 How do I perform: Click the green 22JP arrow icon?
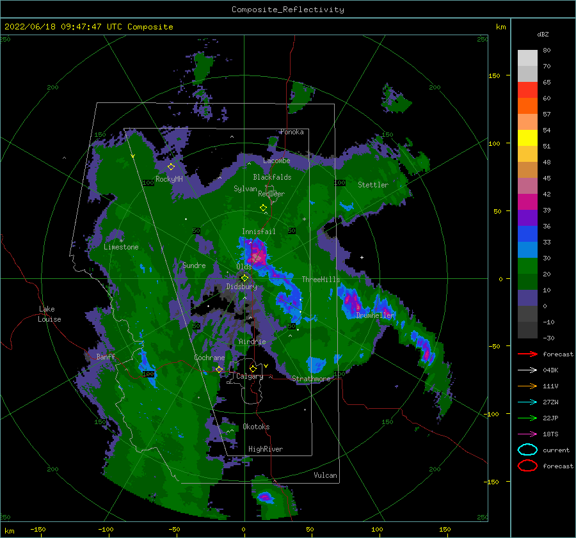pyautogui.click(x=527, y=418)
